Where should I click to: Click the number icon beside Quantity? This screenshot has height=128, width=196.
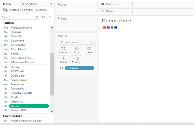[x=6, y=102]
